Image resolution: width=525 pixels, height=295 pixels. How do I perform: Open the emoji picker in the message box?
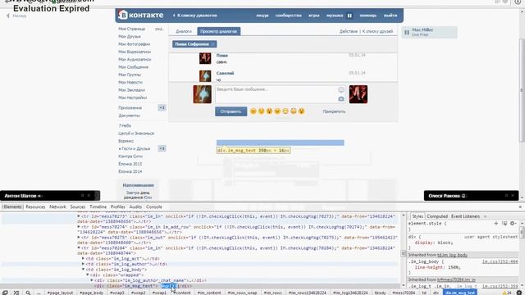point(341,89)
